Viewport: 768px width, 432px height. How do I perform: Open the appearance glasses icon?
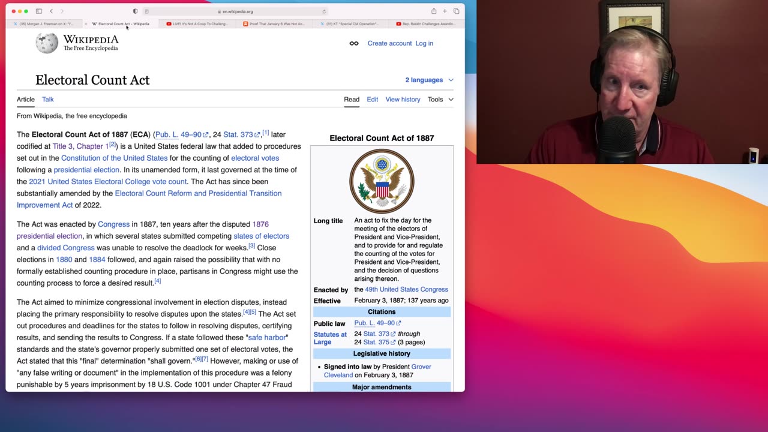coord(354,43)
